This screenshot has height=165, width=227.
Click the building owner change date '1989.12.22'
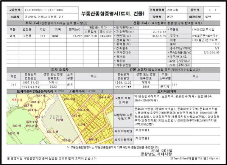pyautogui.click(x=123, y=82)
